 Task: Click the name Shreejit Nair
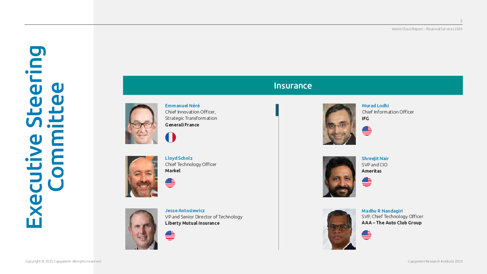click(375, 158)
